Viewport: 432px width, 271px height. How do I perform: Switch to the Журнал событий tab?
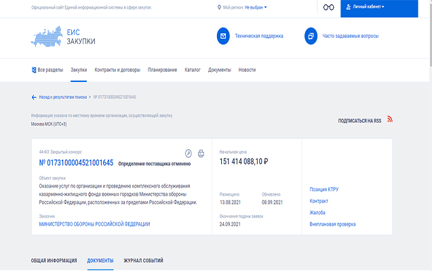point(143,260)
